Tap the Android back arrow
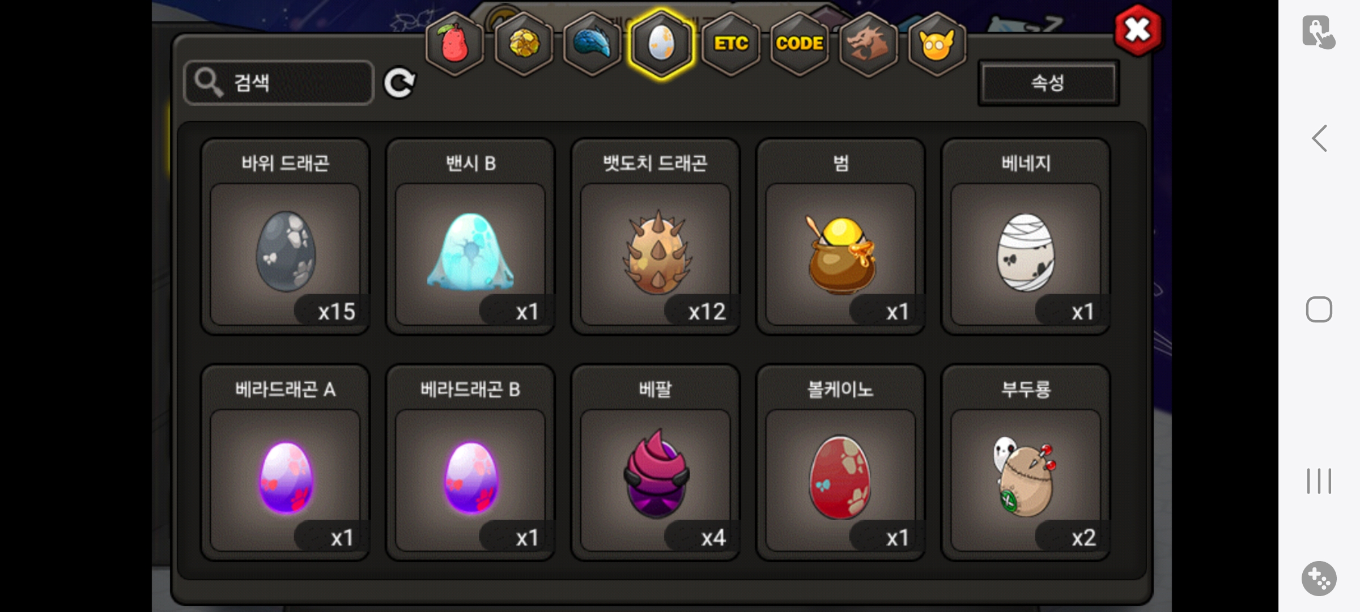This screenshot has height=612, width=1360. point(1319,138)
